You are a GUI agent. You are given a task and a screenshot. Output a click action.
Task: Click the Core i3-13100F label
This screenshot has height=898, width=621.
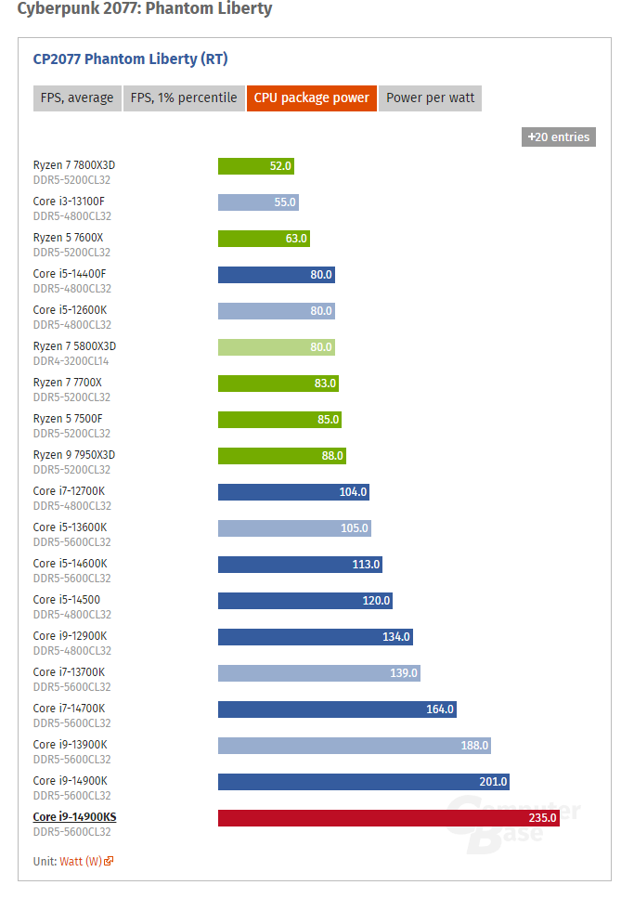69,202
